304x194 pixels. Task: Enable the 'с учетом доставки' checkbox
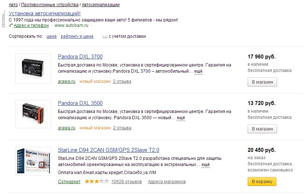click(105, 36)
